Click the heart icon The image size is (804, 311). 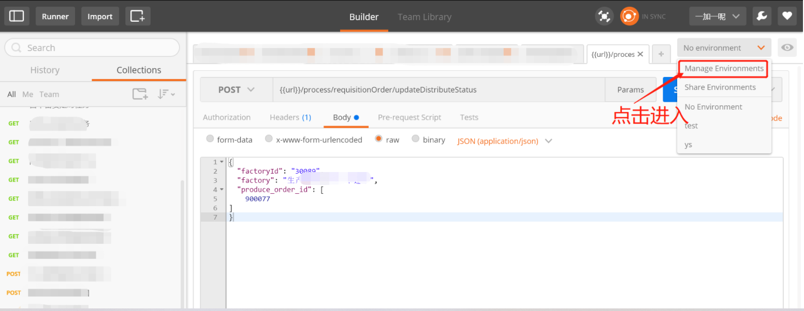point(787,17)
